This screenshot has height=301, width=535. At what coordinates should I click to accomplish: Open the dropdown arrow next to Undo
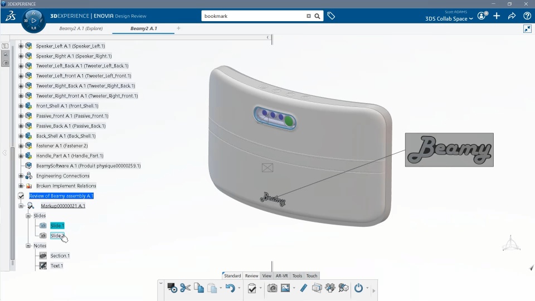[239, 288]
